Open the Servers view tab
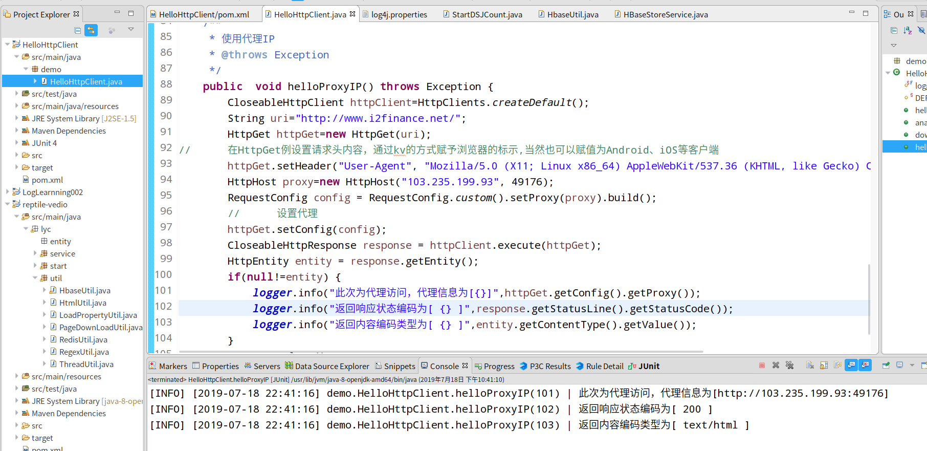The image size is (927, 451). pos(262,366)
